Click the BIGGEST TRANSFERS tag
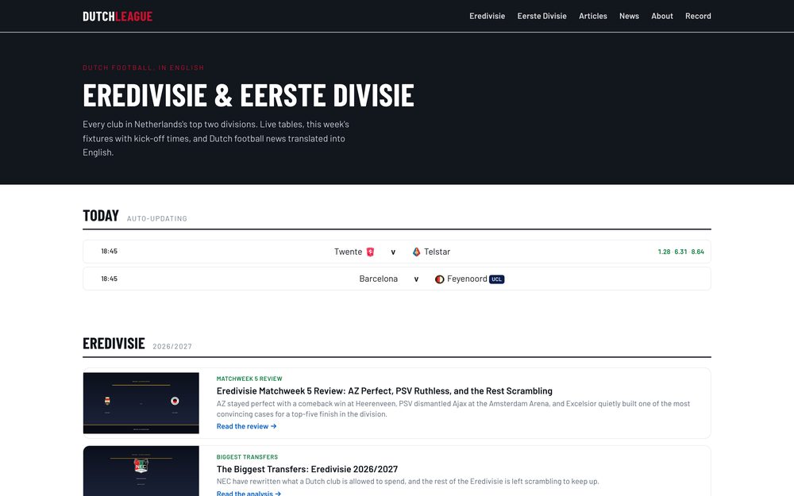 click(x=247, y=457)
